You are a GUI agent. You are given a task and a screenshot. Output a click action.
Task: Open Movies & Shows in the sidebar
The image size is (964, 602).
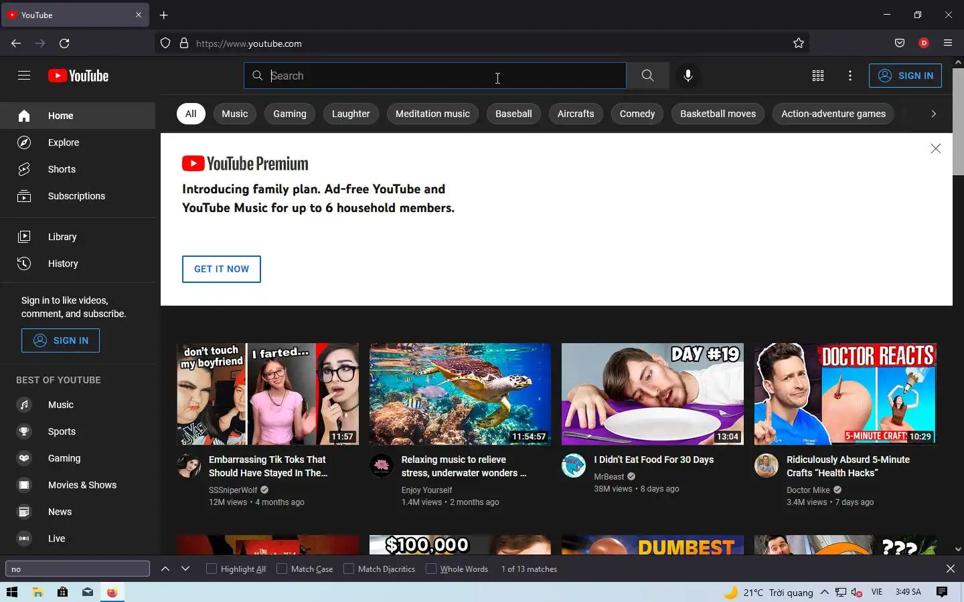point(78,485)
